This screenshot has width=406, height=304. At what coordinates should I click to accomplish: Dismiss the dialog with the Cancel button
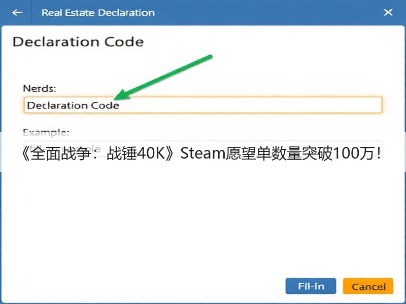[x=368, y=286]
